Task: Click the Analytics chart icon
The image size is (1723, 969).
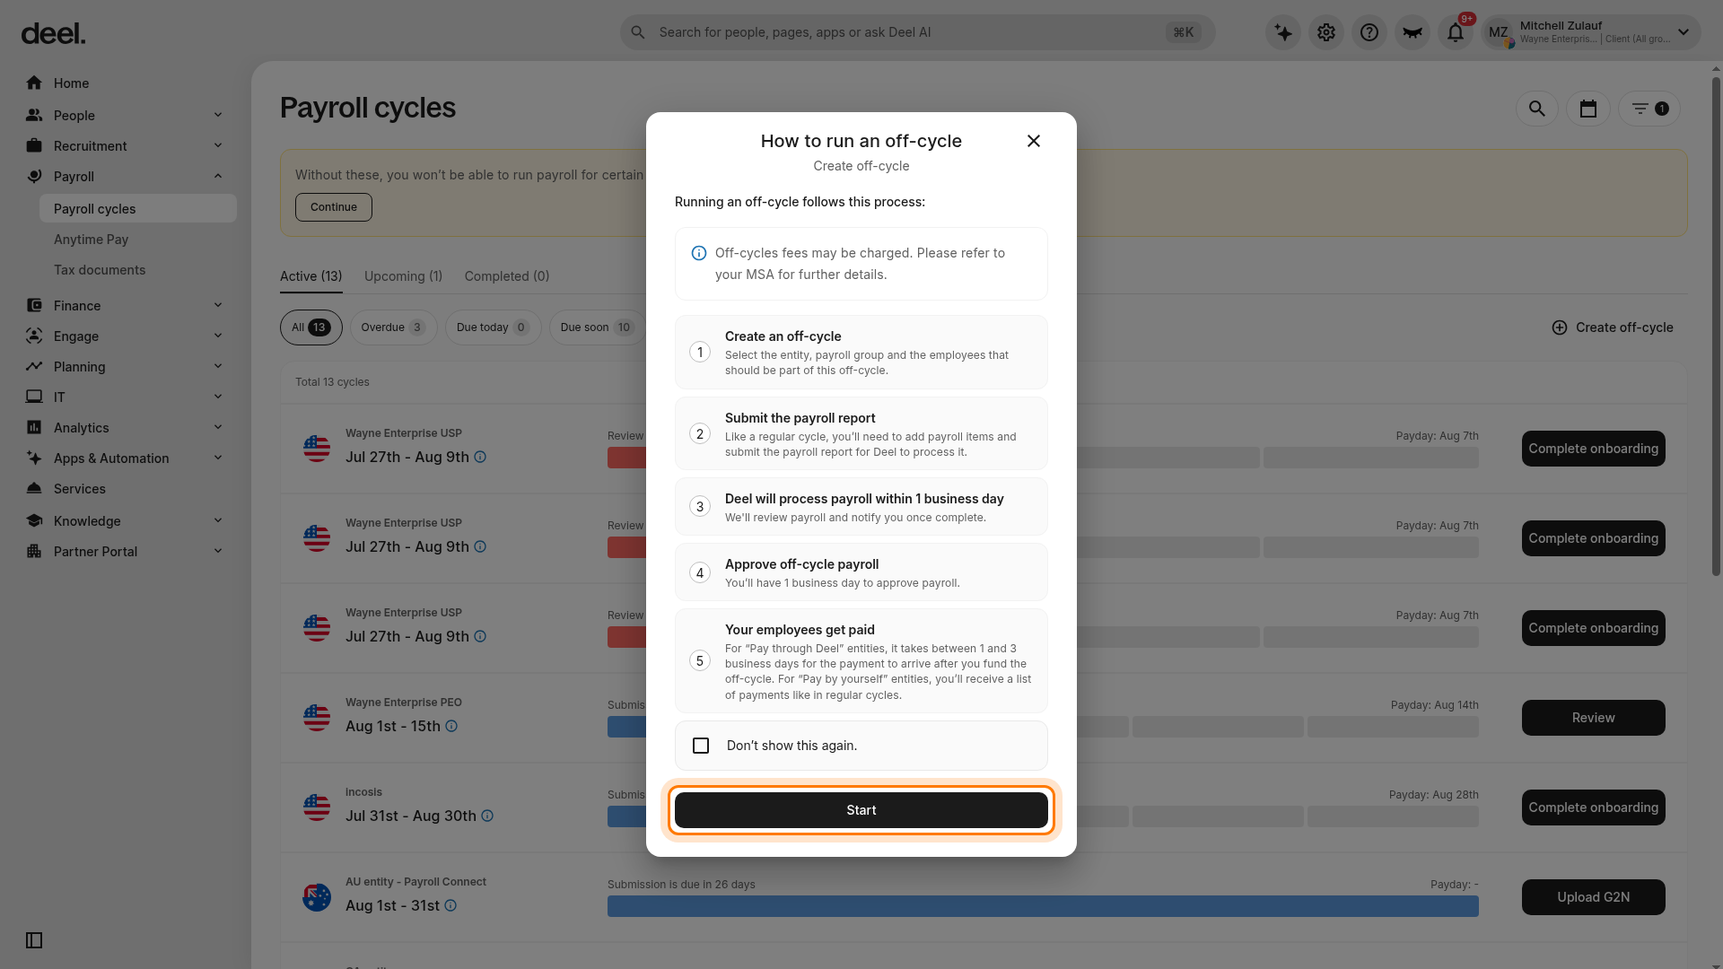Action: [x=34, y=427]
